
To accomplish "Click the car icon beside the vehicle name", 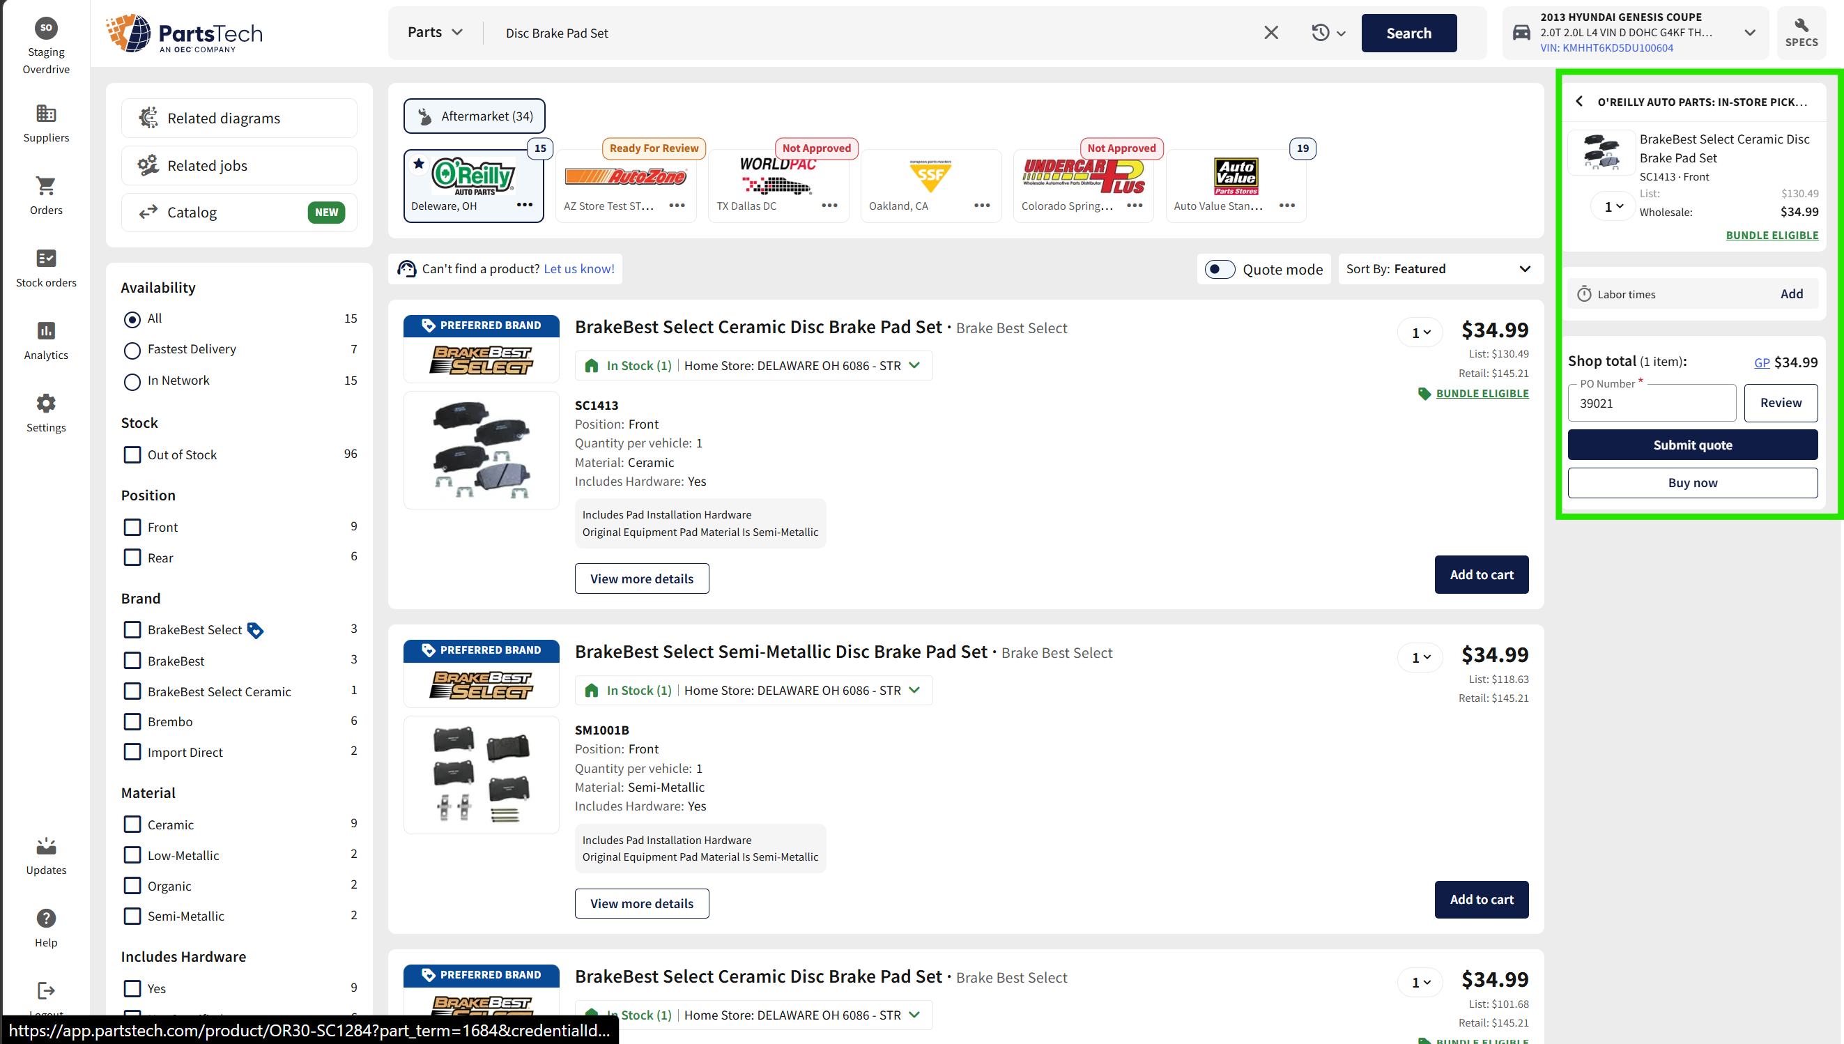I will pyautogui.click(x=1521, y=33).
